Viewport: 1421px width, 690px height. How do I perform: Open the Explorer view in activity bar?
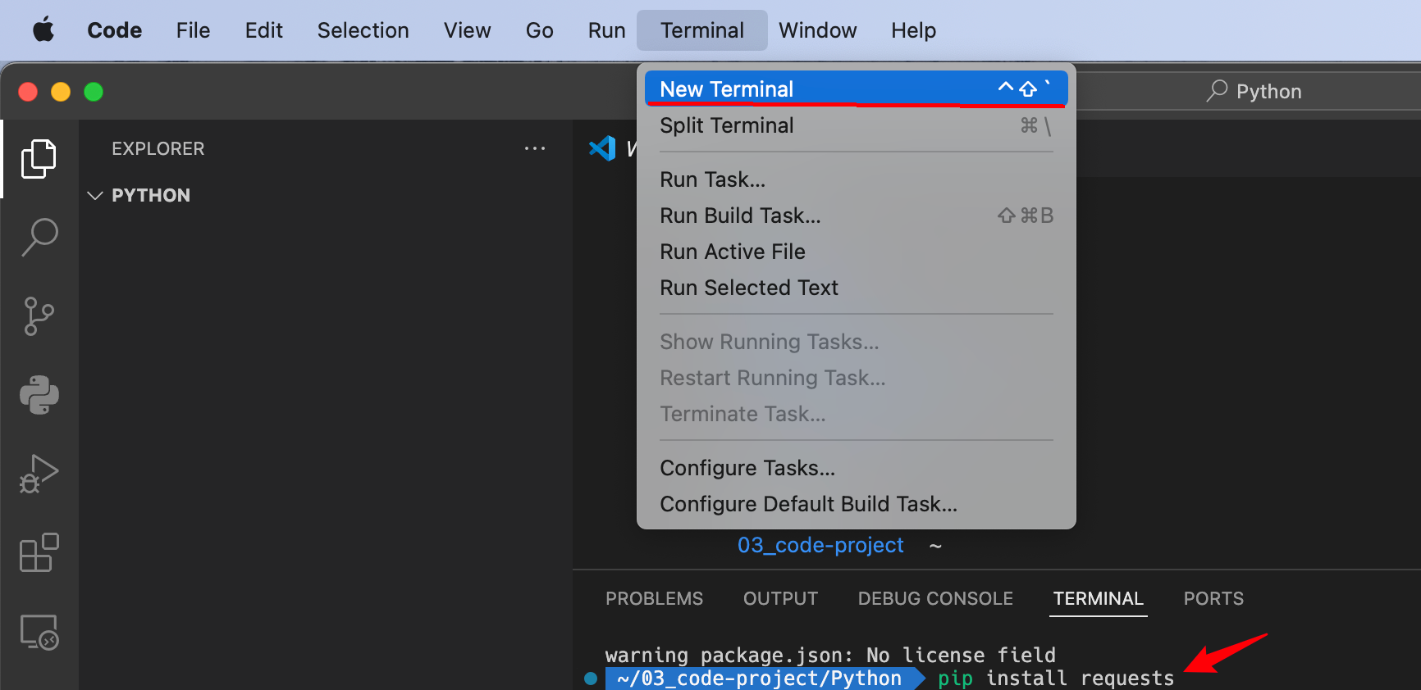(39, 159)
